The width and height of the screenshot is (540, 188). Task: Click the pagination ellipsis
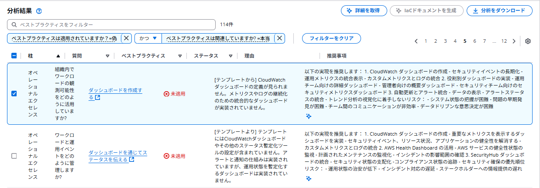point(494,41)
